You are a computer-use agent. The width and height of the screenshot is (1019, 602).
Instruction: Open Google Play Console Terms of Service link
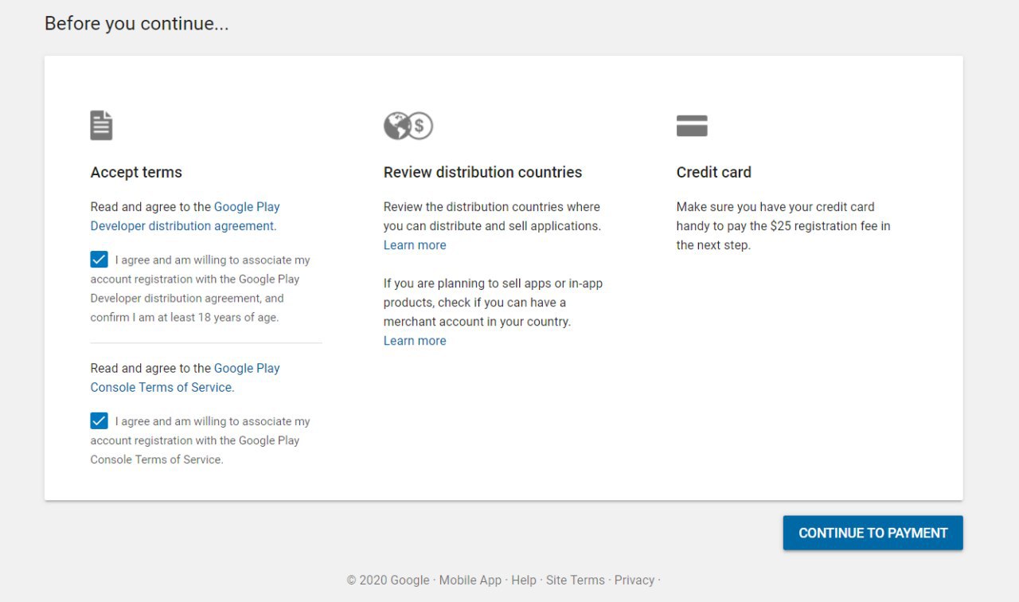[185, 378]
